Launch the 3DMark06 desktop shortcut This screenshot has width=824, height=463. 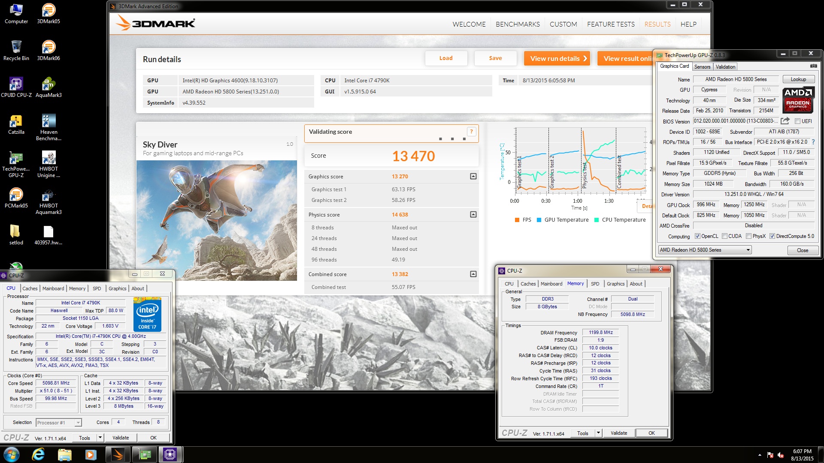(x=48, y=51)
